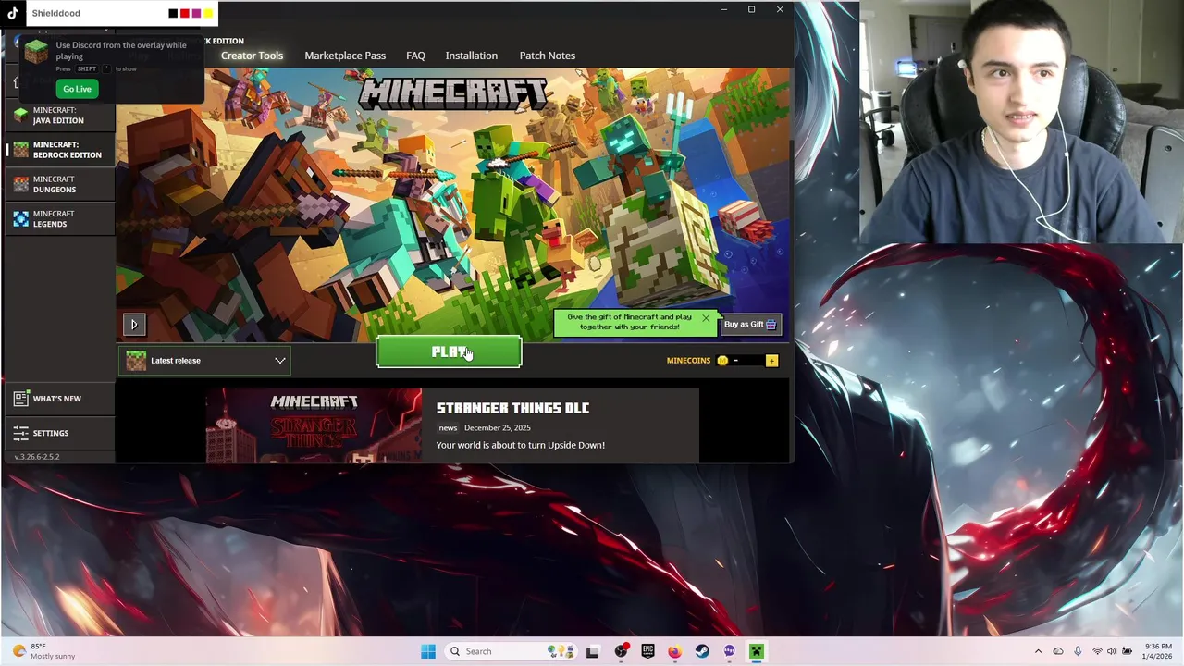
Task: Click the Minecraft Dungeons game icon
Action: 20,184
